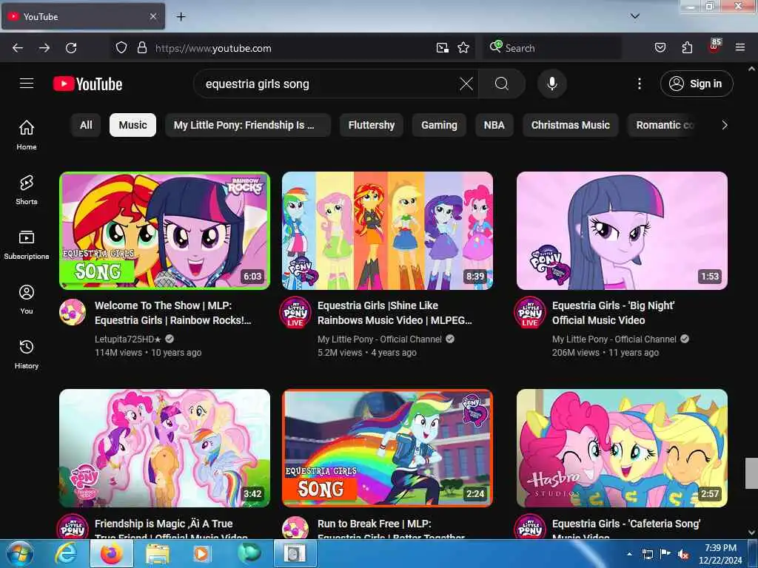Expand the list all tabs dropdown arrow
Image resolution: width=758 pixels, height=568 pixels.
(x=635, y=16)
